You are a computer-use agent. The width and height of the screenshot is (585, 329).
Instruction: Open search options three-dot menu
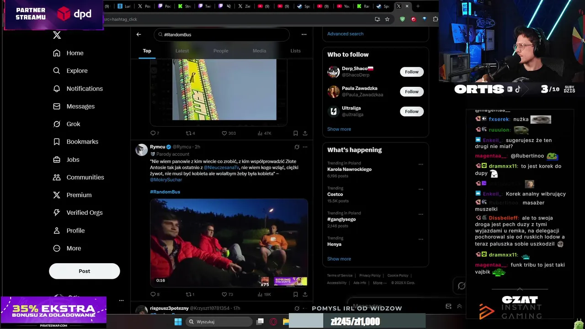[x=304, y=34]
